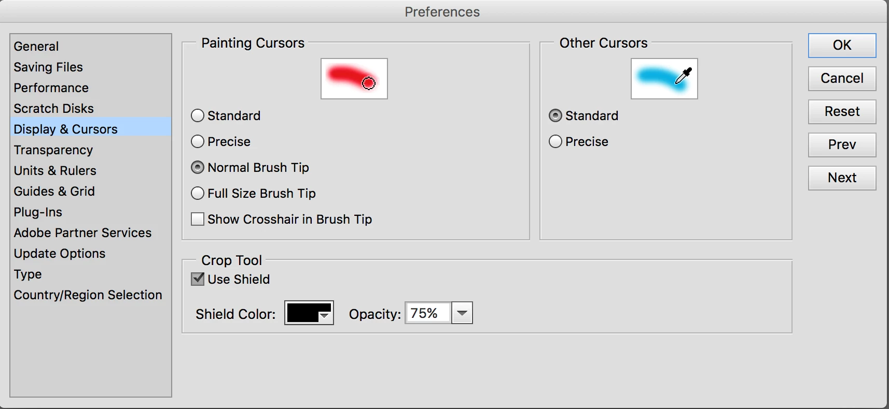889x409 pixels.
Task: Go to next preferences page
Action: click(x=842, y=178)
